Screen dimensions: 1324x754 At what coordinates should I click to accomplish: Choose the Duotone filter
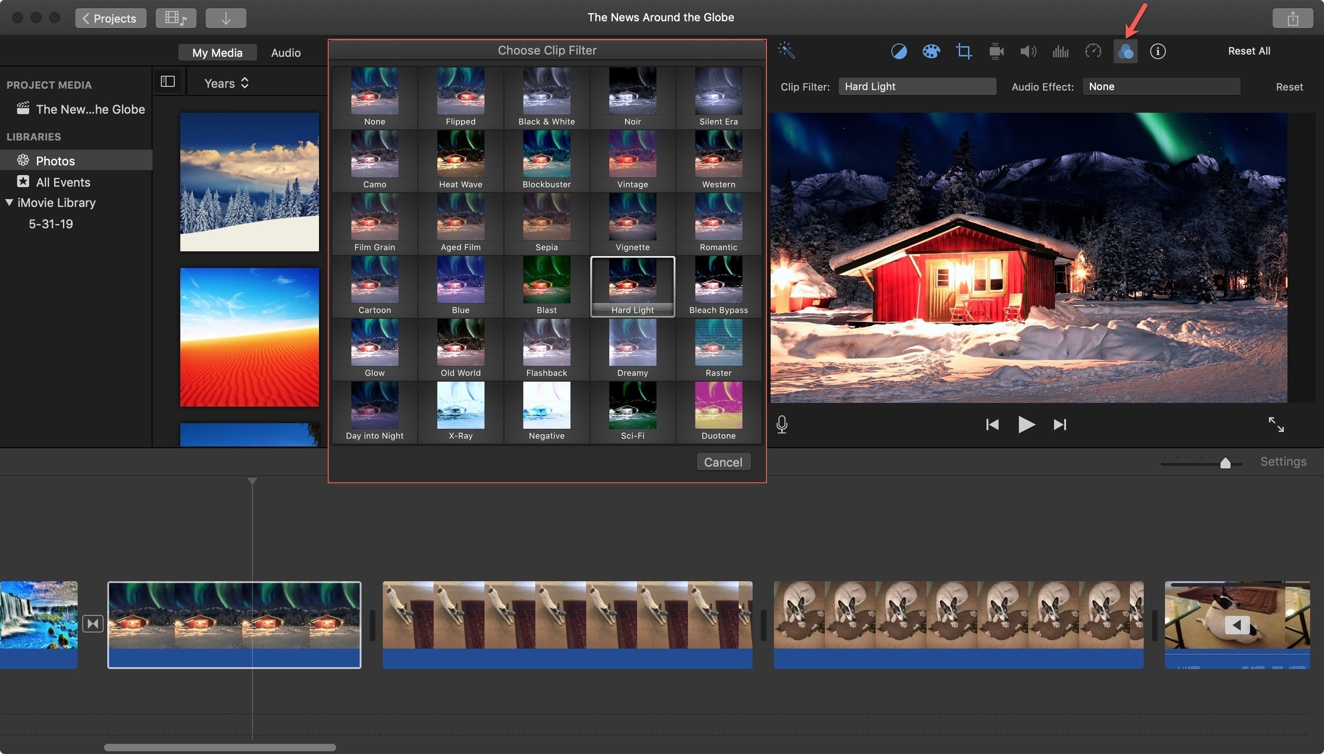click(718, 412)
